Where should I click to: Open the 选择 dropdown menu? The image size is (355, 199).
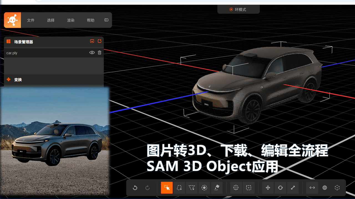coord(51,20)
